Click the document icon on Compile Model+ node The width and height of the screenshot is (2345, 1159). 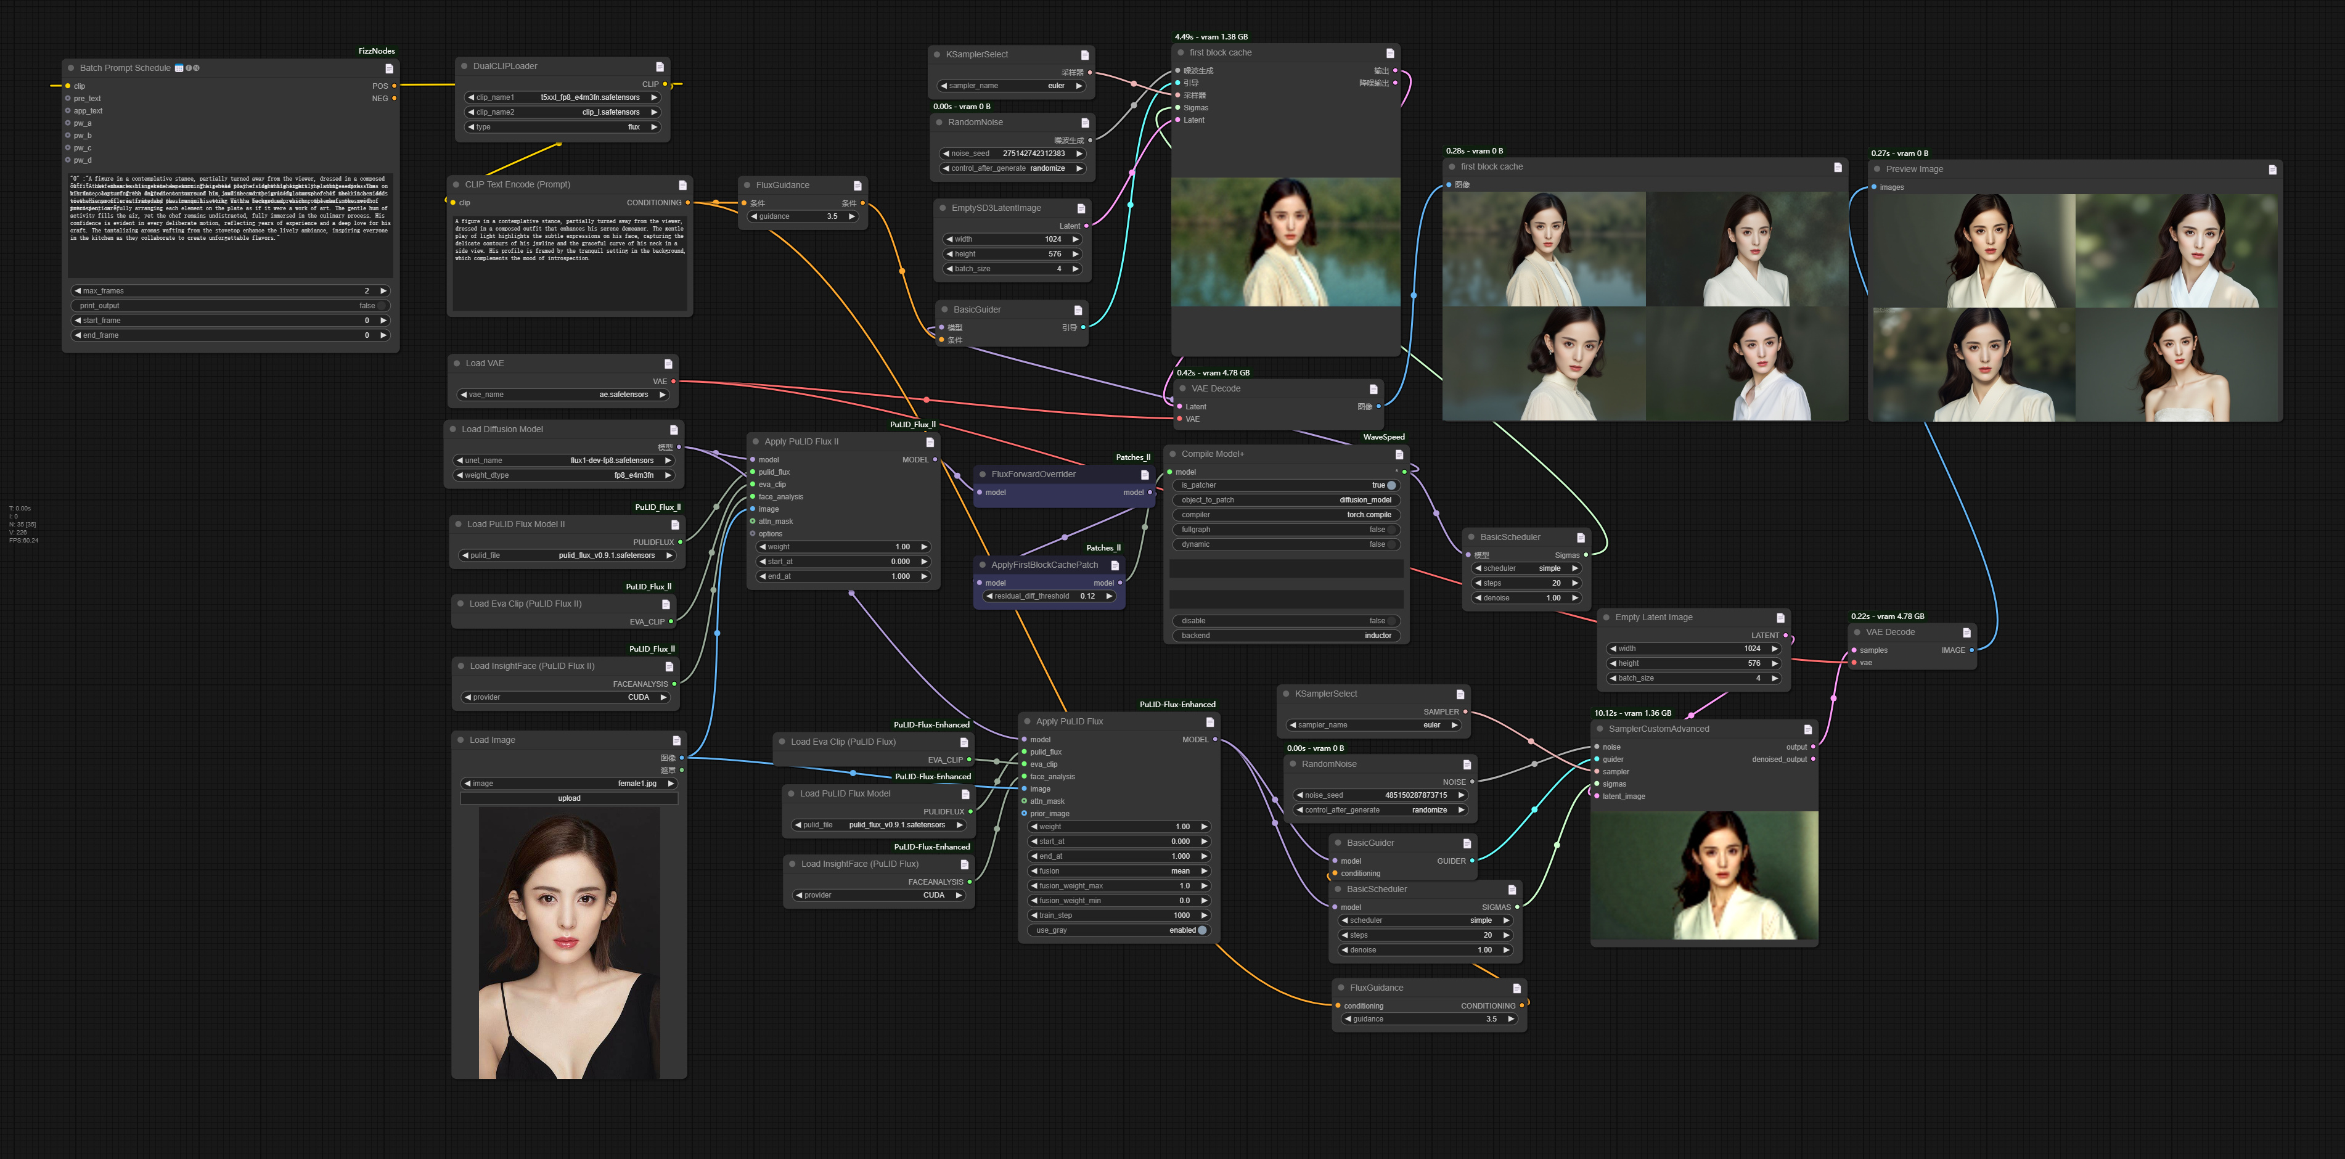(1399, 454)
